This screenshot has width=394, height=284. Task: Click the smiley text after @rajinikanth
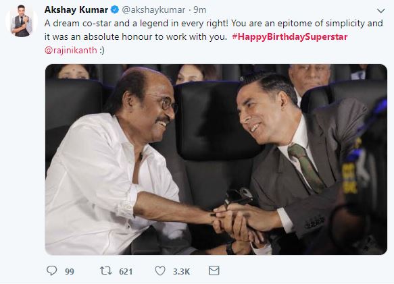click(102, 51)
